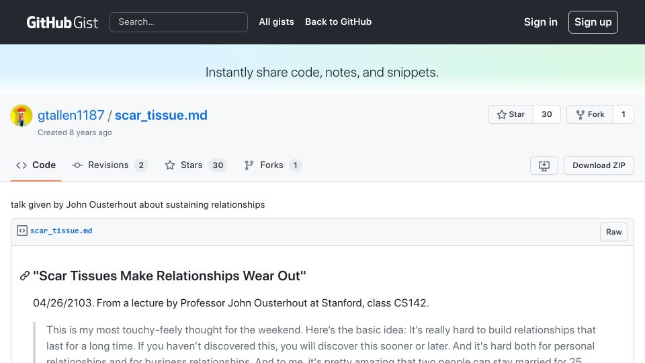Click the gist description about John Ousterhout

[138, 204]
